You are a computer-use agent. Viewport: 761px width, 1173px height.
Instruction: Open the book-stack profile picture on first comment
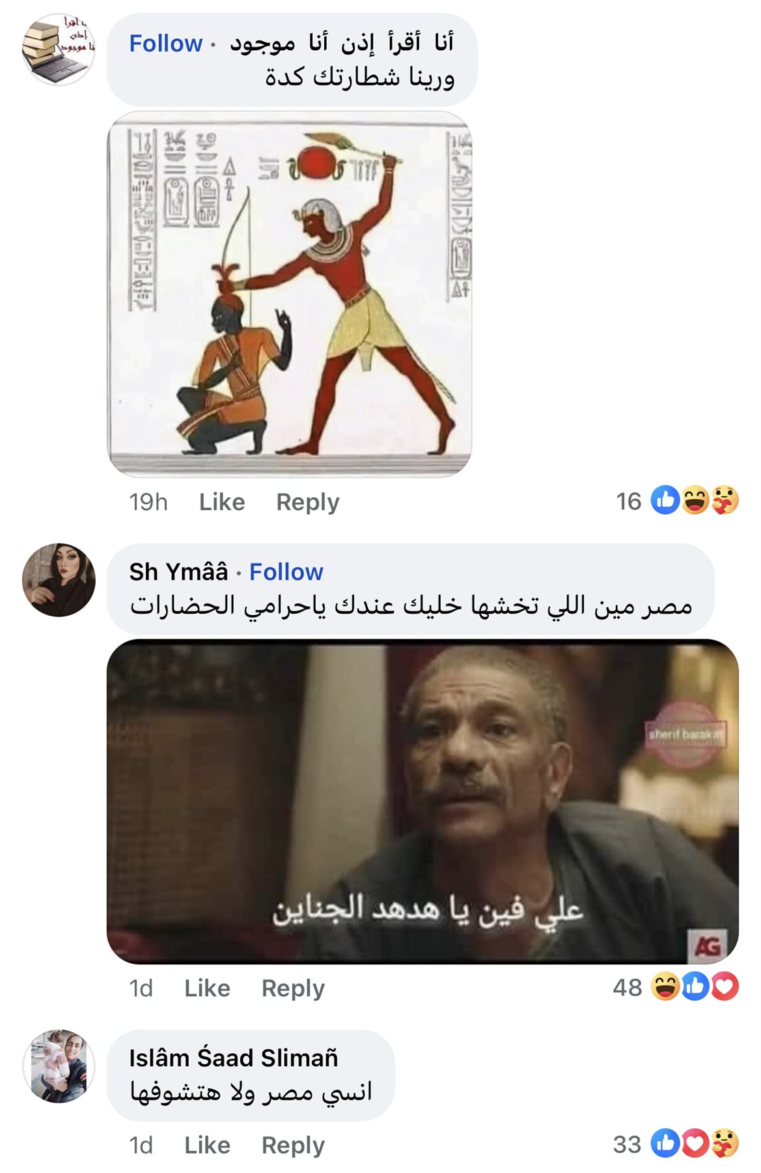(x=59, y=50)
